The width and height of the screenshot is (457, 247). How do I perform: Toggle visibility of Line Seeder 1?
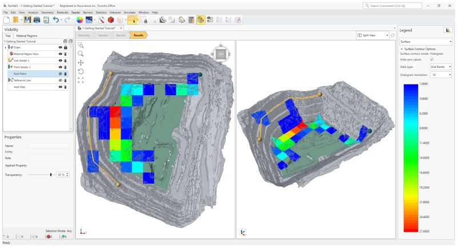pyautogui.click(x=61, y=60)
